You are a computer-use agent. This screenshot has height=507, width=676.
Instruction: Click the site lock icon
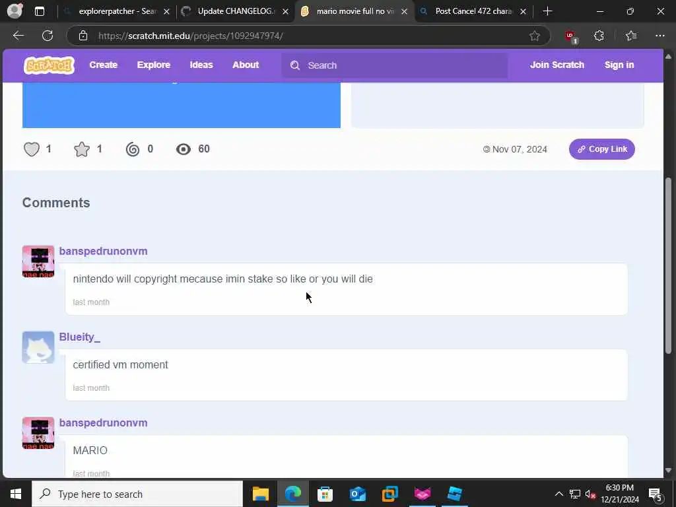click(83, 36)
